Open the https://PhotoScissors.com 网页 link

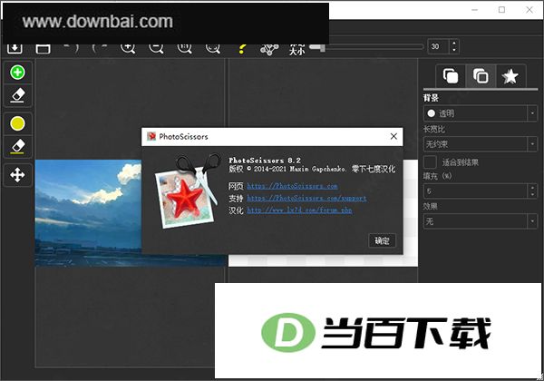pyautogui.click(x=292, y=186)
